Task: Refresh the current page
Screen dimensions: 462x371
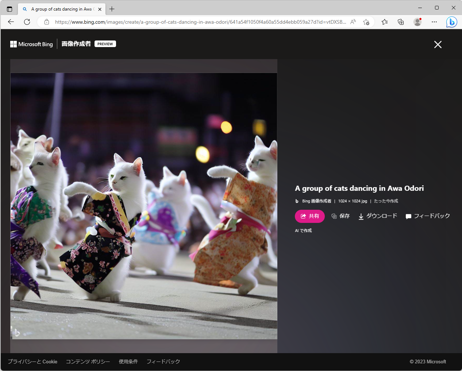Action: coord(27,22)
